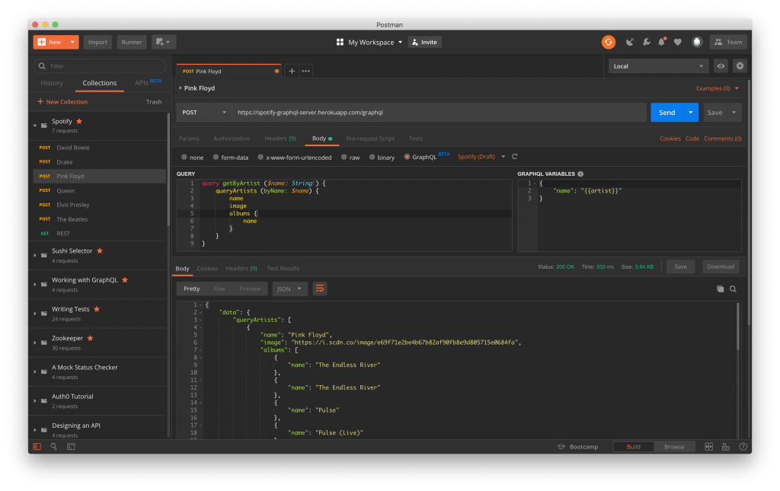Open the My Workspace dropdown
Viewport: 780px width, 491px height.
(x=369, y=42)
